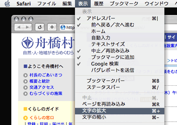The width and height of the screenshot is (177, 125).
Task: Uncheck 前へ戻る／次へ進む toolbar item
Action: 120,25
